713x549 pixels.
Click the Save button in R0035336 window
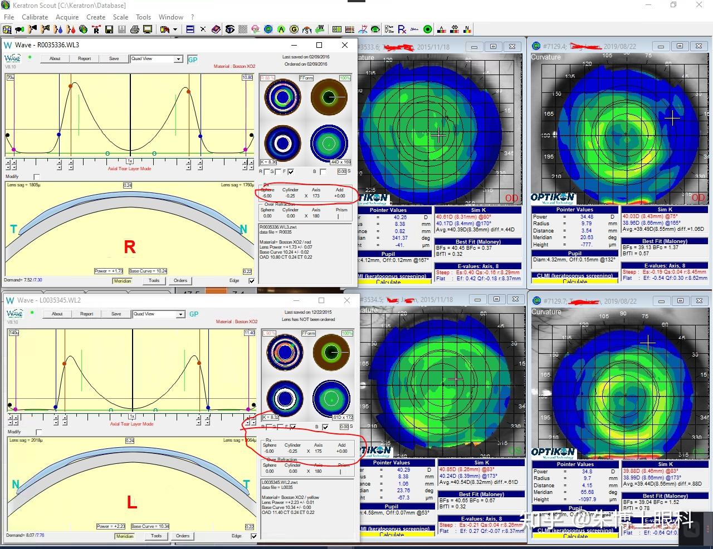(x=114, y=58)
